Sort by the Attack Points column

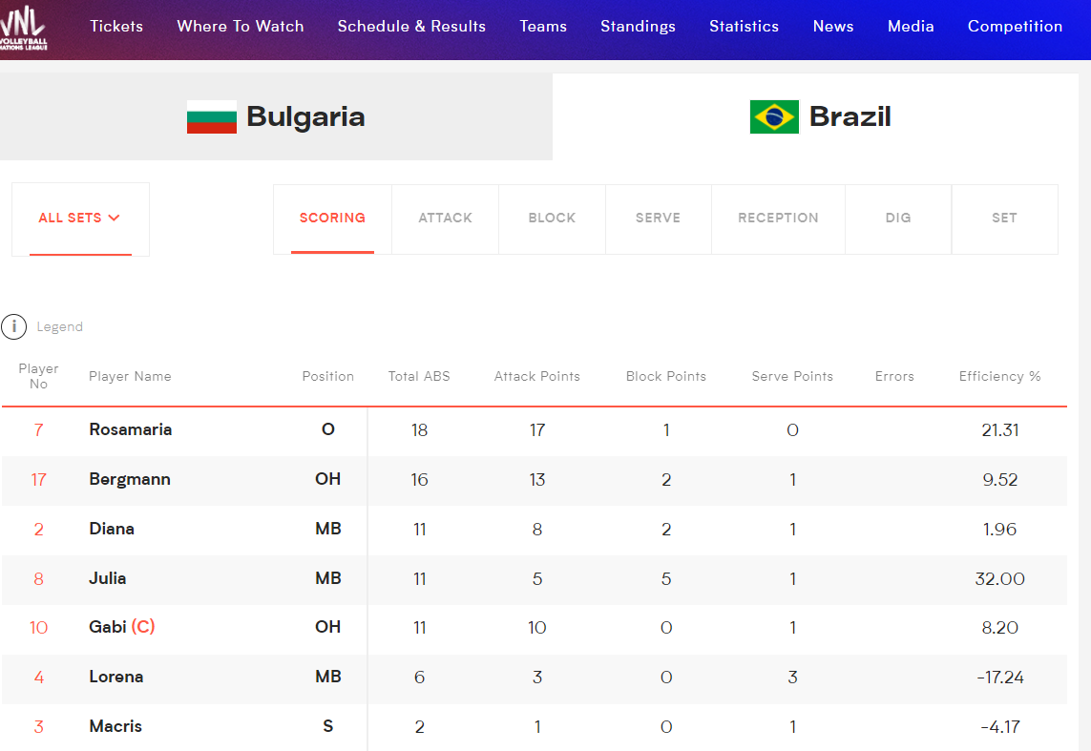[x=536, y=376]
